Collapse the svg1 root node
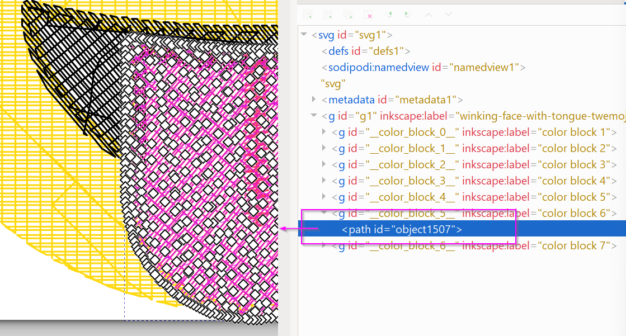Image resolution: width=626 pixels, height=336 pixels. (x=304, y=34)
